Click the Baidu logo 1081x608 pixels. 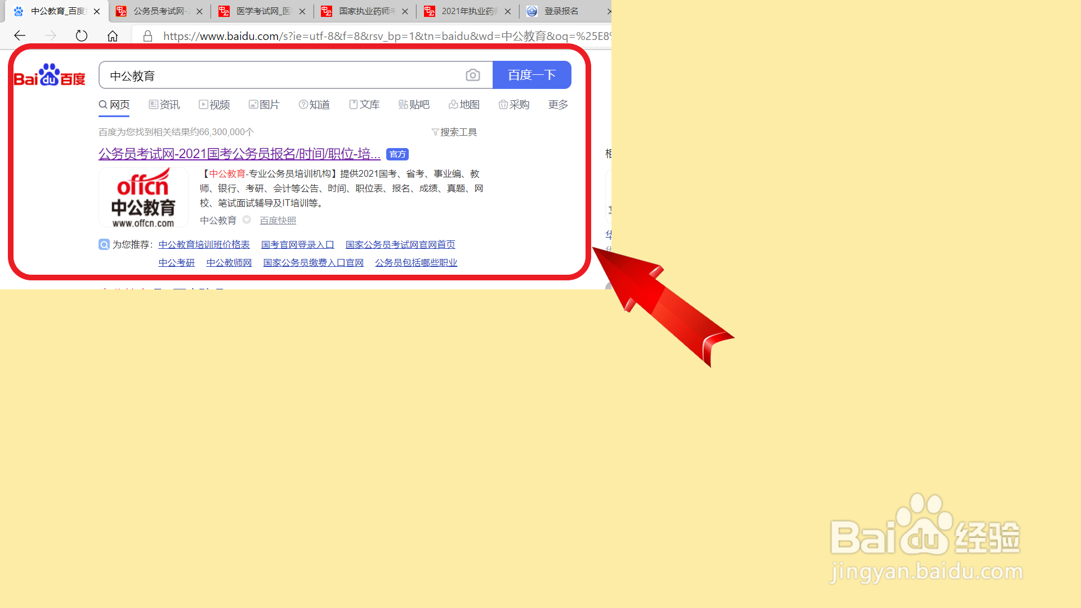(50, 75)
